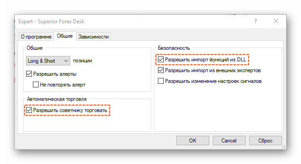Image resolution: width=301 pixels, height=164 pixels.
Task: Switch to the О программе tab
Action: coord(36,36)
